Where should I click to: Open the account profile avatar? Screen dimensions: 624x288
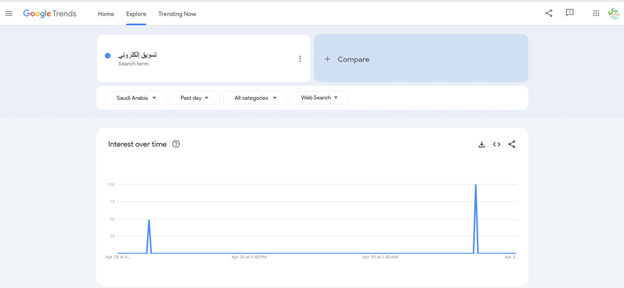coord(614,13)
